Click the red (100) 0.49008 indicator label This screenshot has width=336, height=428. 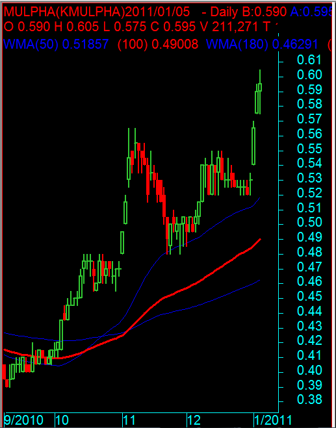[158, 44]
